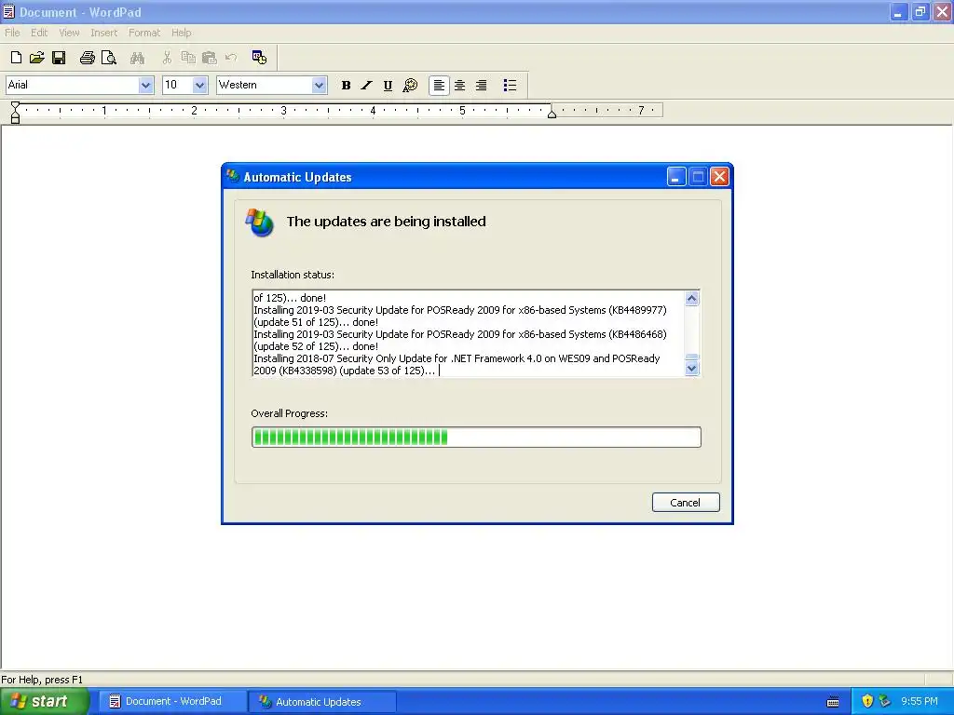Open the Format menu

[144, 33]
